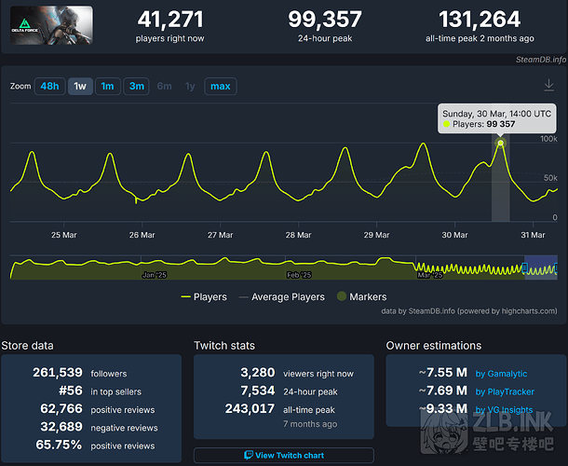Click the 243,017 Twitch all-time peak value
This screenshot has width=568, height=466.
pos(250,409)
